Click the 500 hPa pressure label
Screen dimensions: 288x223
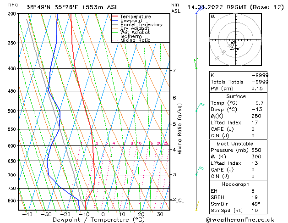[x=12, y=111]
